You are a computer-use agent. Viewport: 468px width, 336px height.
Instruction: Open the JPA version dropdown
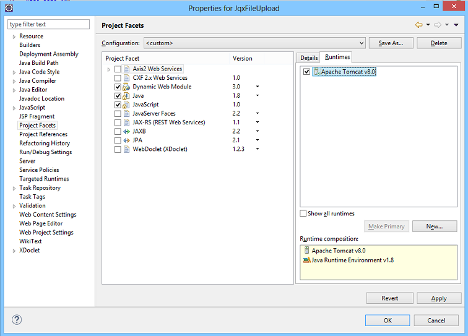pyautogui.click(x=258, y=140)
